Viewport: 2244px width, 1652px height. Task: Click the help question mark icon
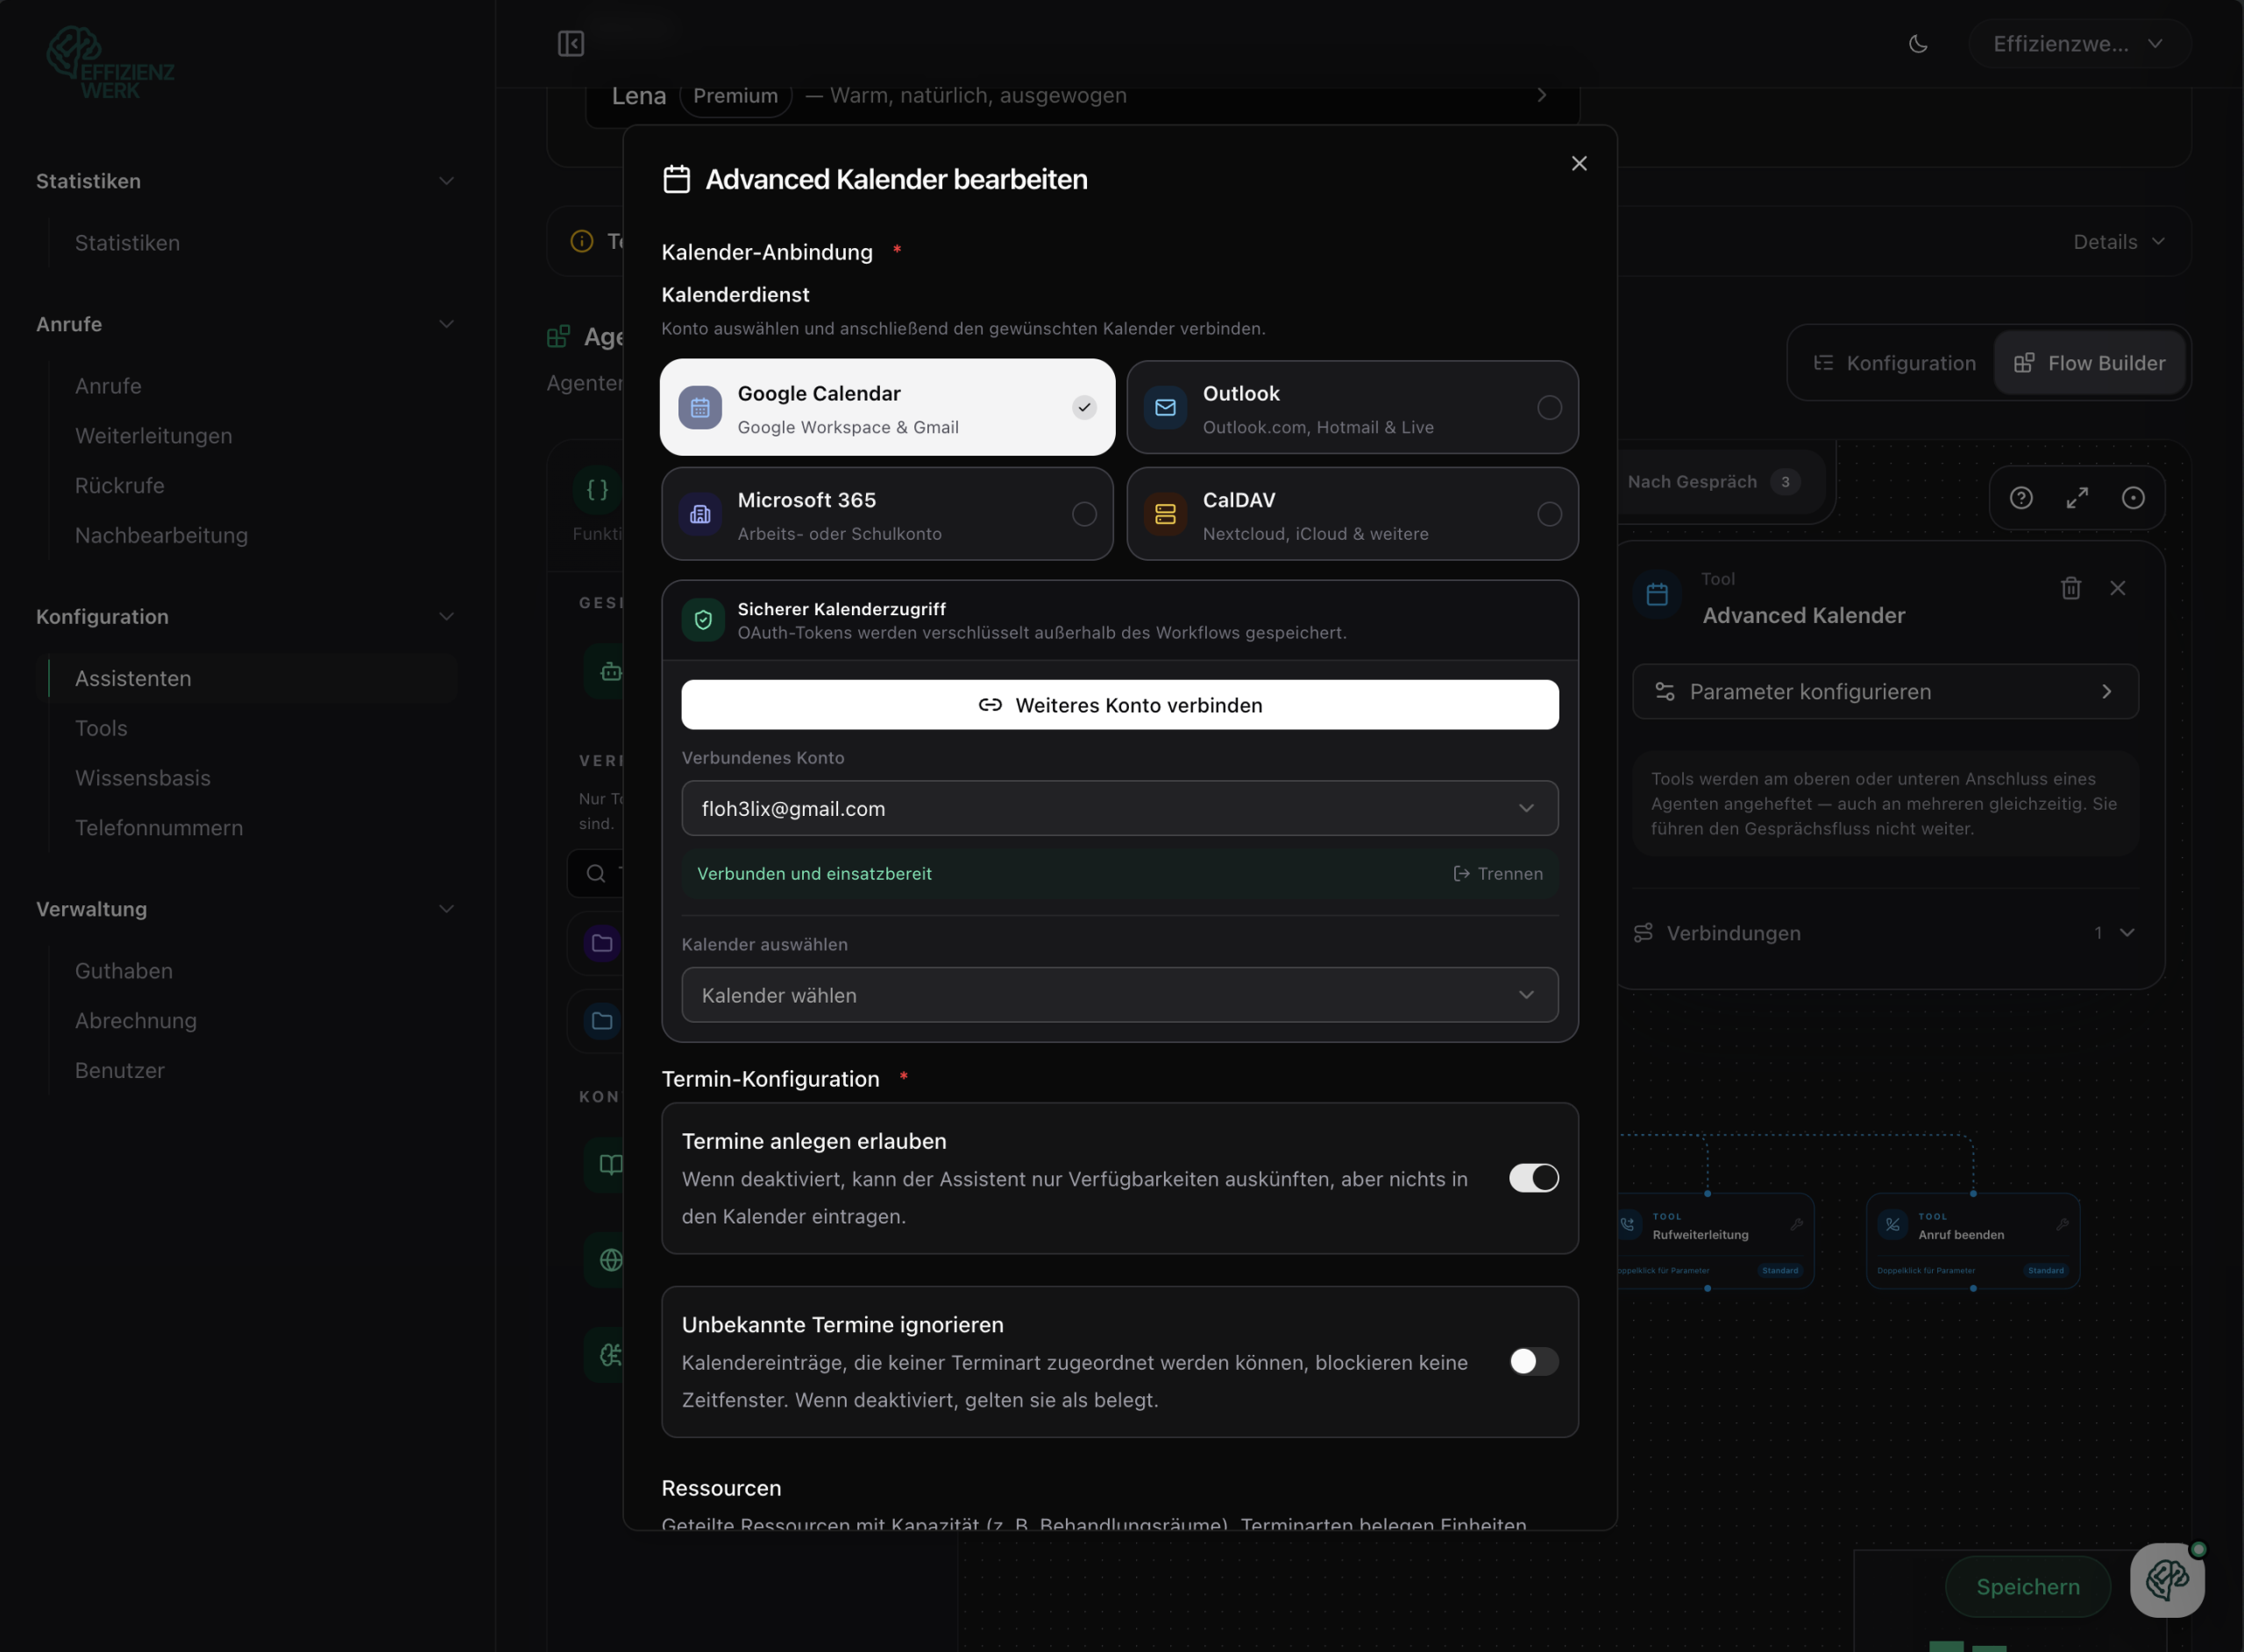(2021, 498)
